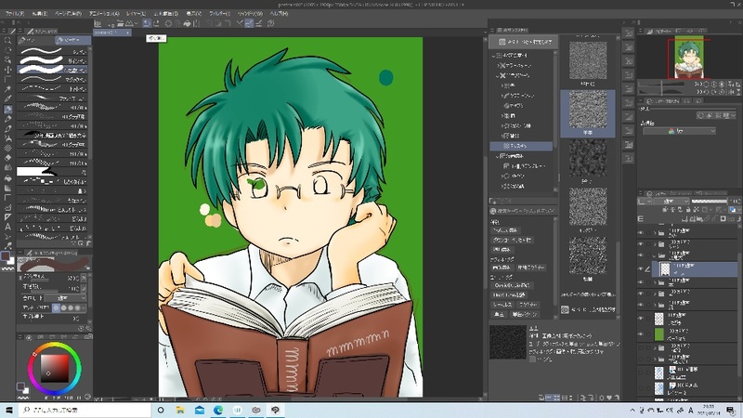Open Mail app from the taskbar
Screen dimensions: 743x418
coord(200,410)
